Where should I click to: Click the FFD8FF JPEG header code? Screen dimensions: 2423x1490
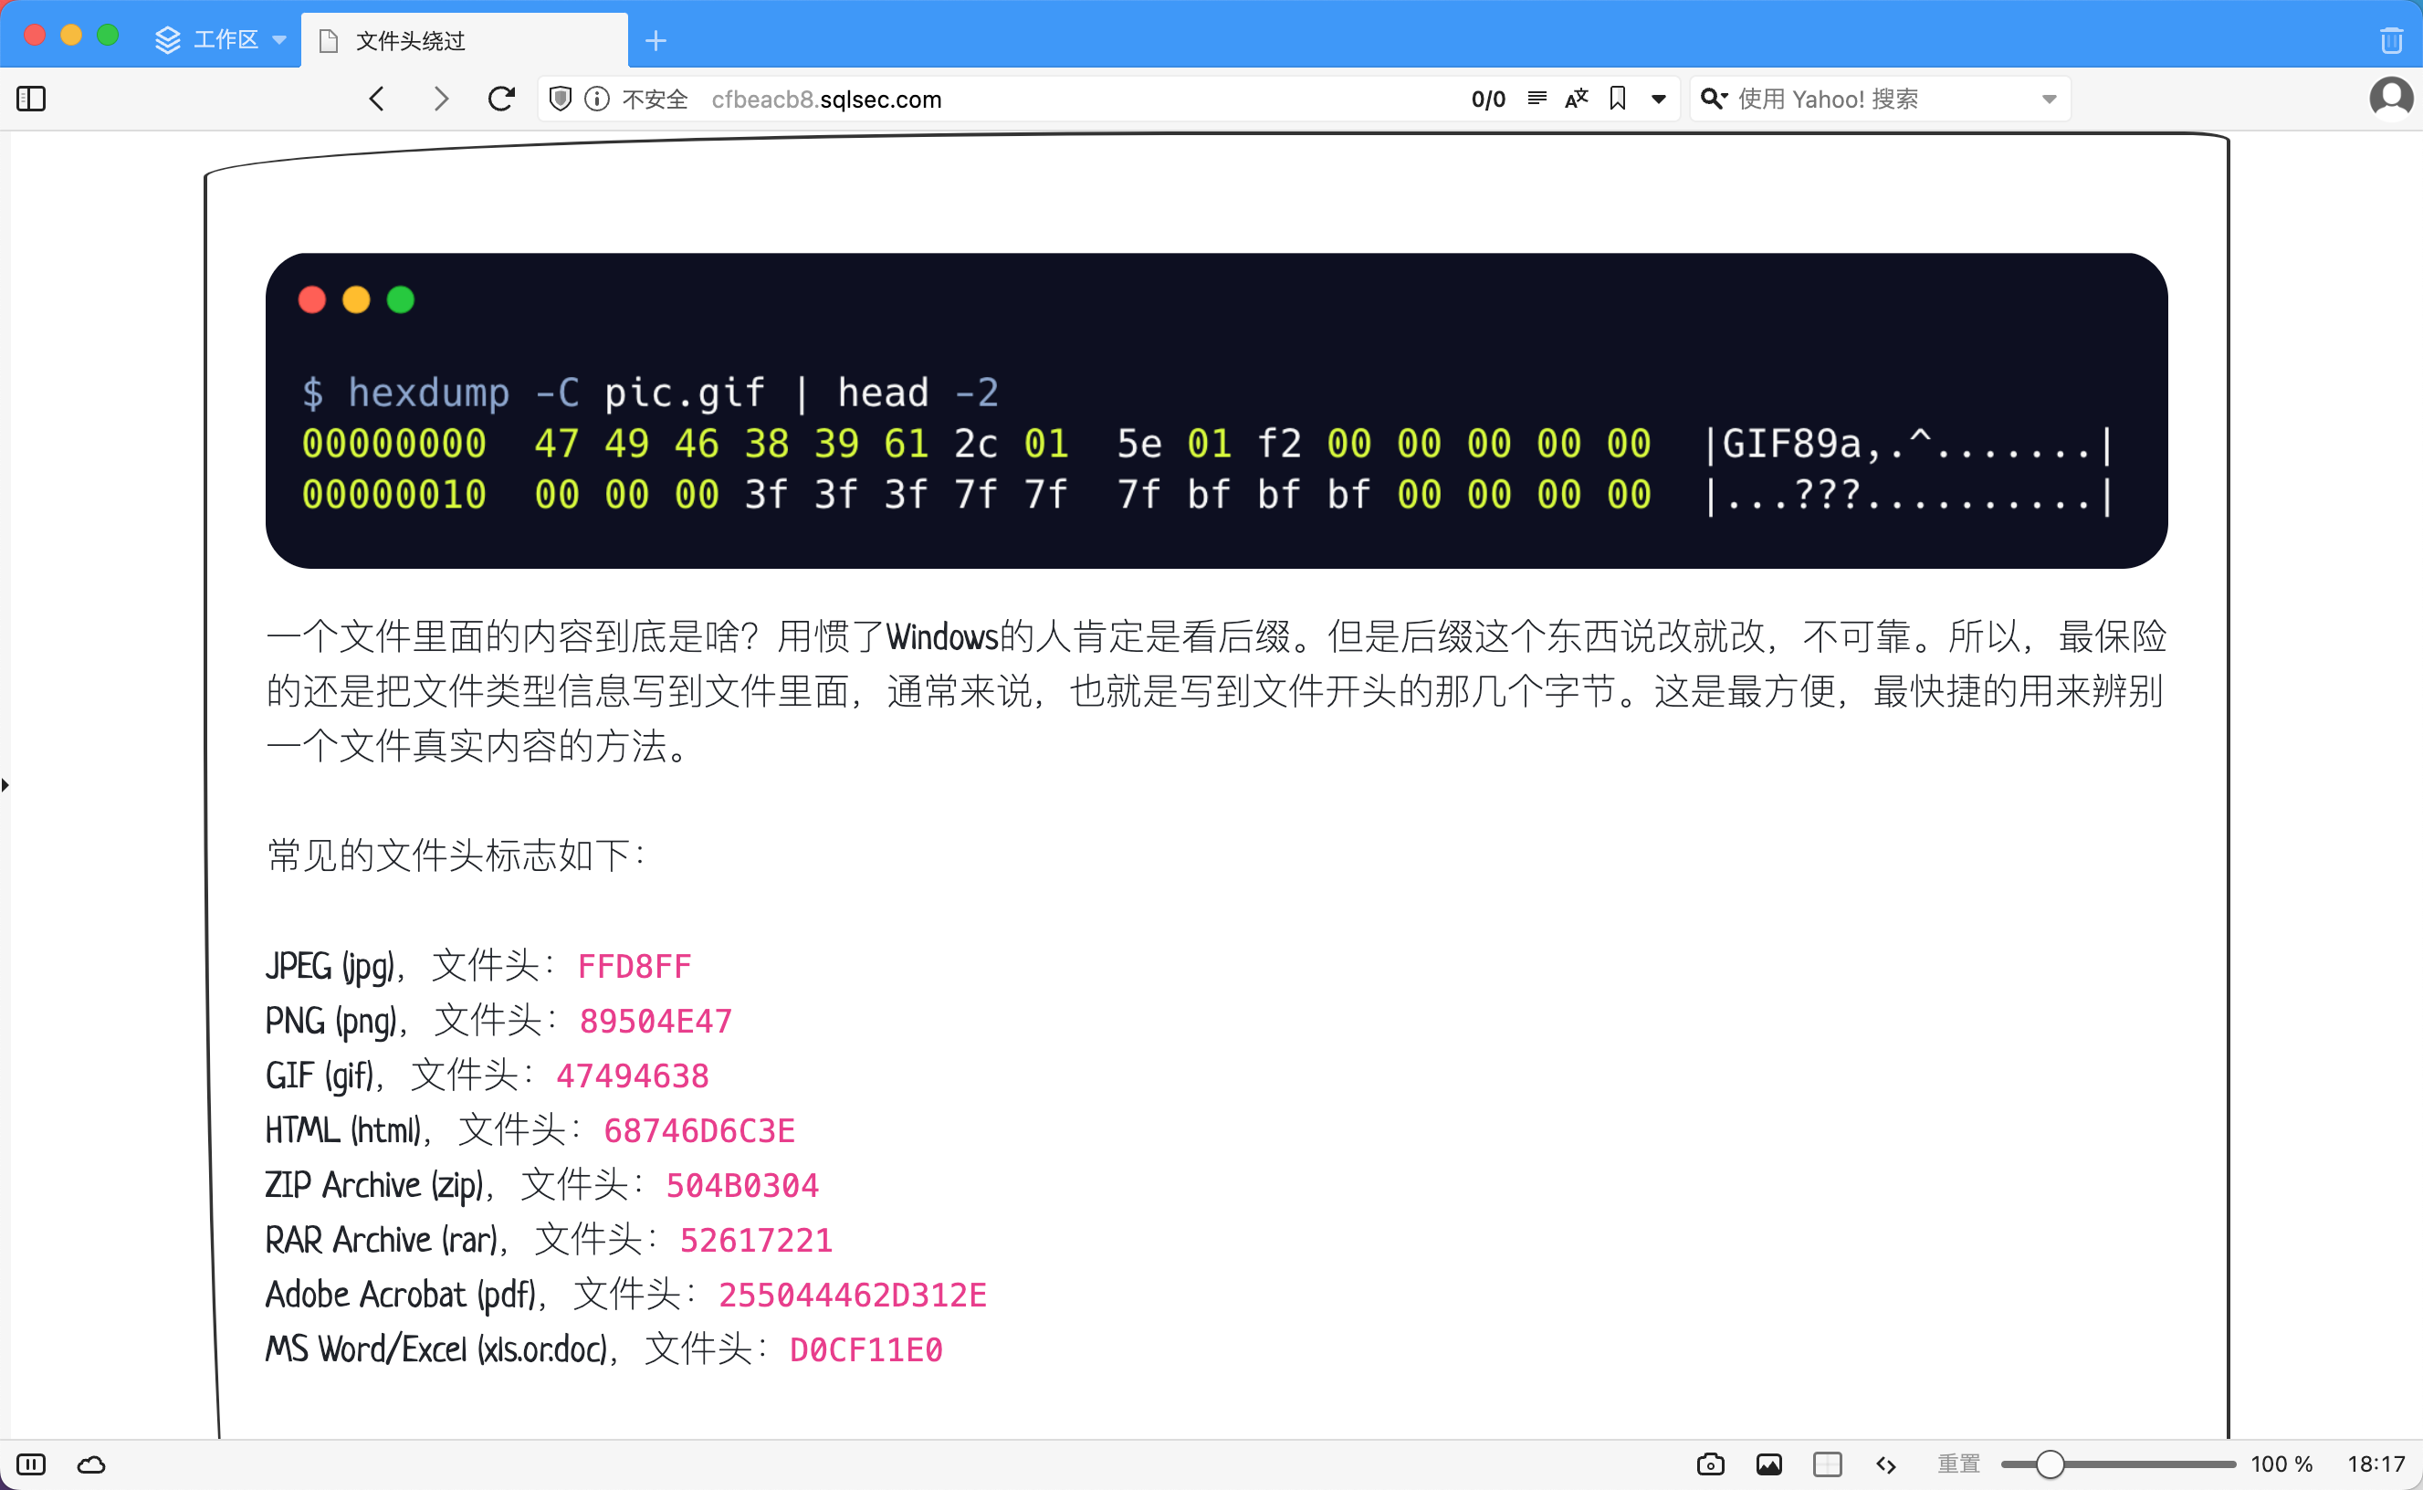[x=635, y=967]
